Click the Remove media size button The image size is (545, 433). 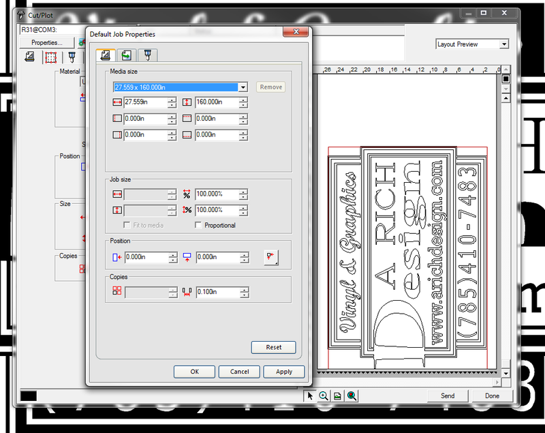[270, 87]
